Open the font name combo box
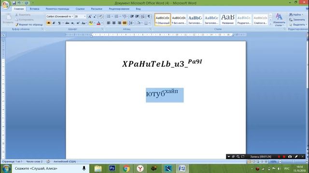Image resolution: width=309 pixels, height=173 pixels. point(60,16)
